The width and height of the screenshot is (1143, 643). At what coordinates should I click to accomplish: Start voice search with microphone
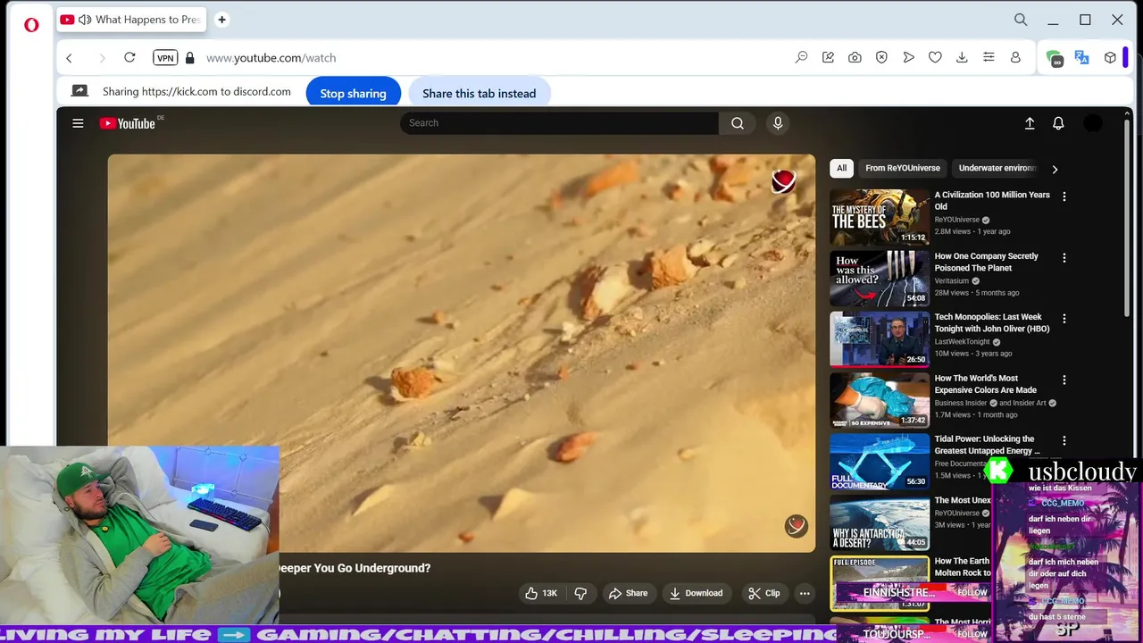coord(778,123)
